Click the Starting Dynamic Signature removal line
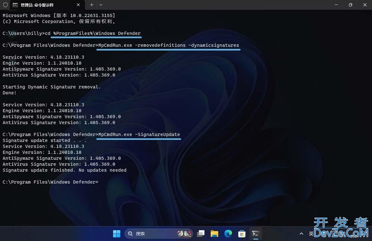 pos(51,87)
